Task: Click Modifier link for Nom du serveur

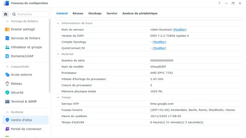Action: coord(180,30)
